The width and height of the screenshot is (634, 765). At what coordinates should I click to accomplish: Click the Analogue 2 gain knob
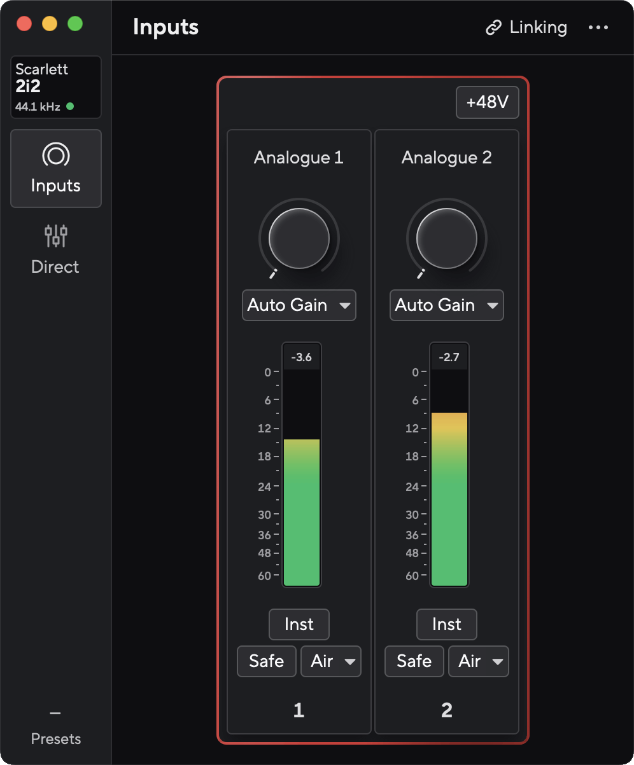pyautogui.click(x=447, y=238)
